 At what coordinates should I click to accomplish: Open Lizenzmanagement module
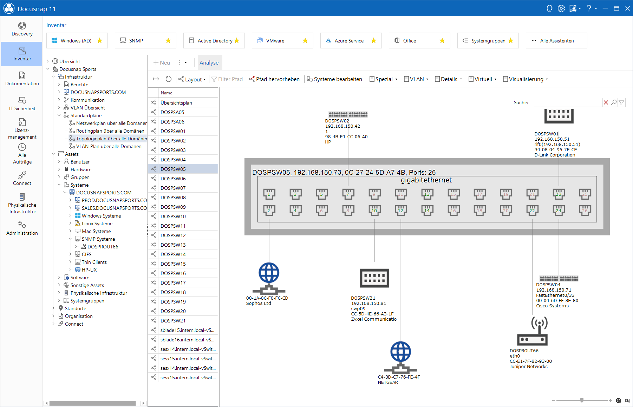point(22,128)
